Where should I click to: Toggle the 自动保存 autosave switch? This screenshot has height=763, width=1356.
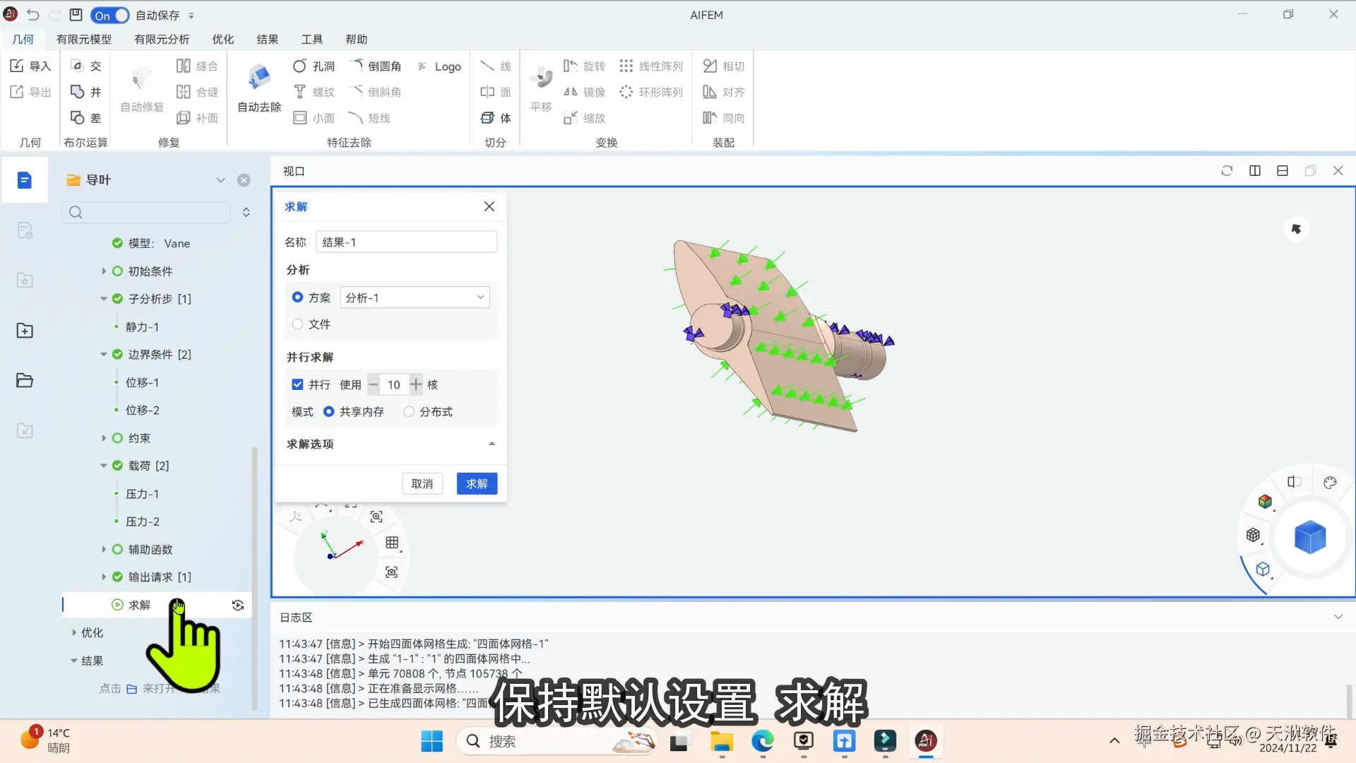coord(110,15)
